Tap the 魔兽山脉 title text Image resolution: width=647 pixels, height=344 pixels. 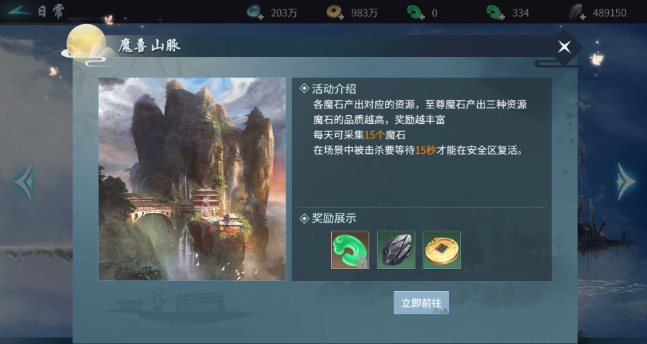point(149,46)
